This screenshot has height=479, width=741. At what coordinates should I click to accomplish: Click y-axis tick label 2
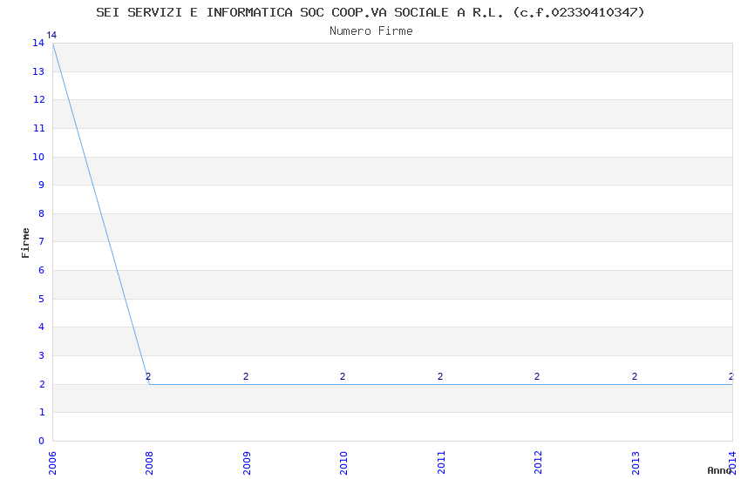pos(42,385)
